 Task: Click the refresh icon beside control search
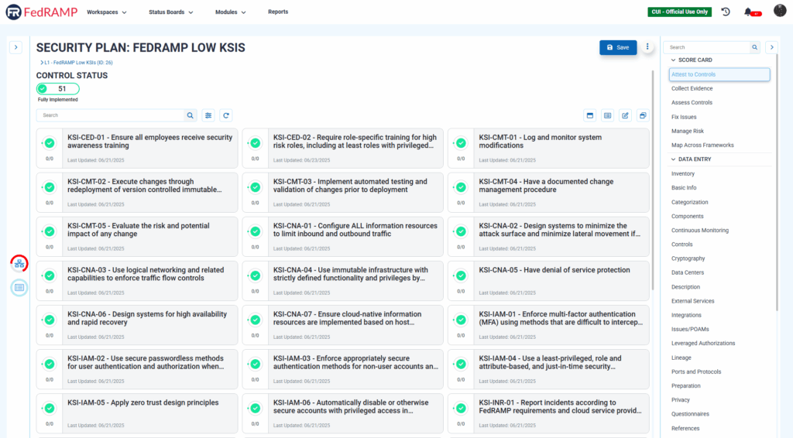226,115
